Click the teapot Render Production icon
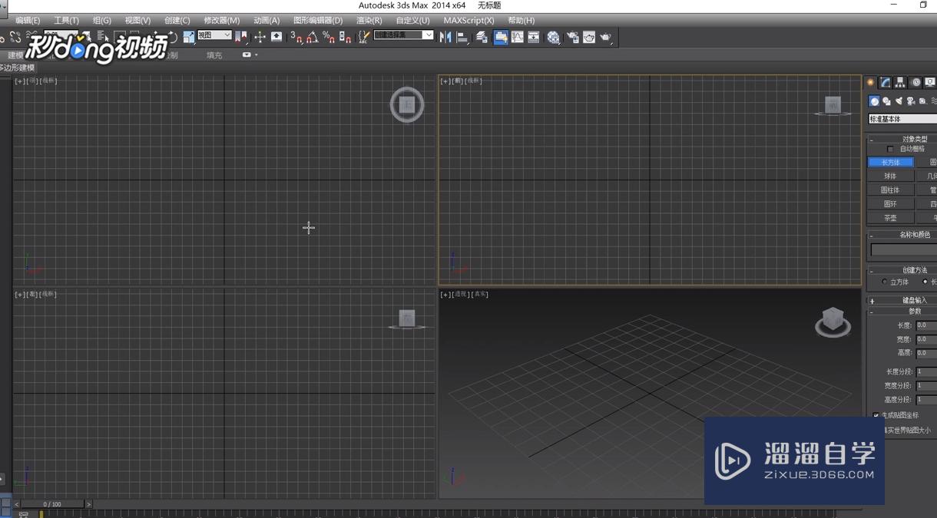This screenshot has height=518, width=937. tap(606, 37)
